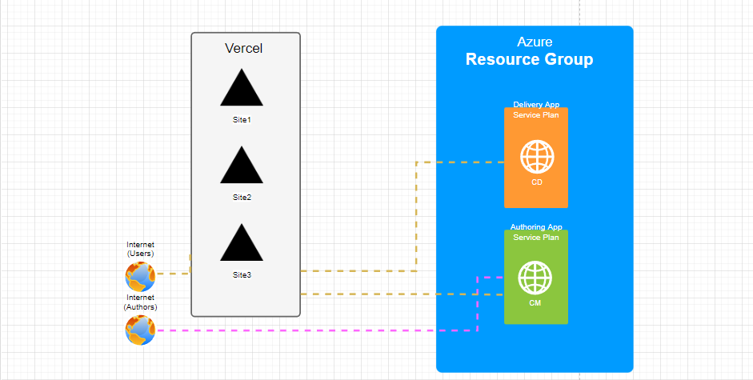Click the Resource Group heading text
The image size is (753, 380).
click(x=530, y=60)
